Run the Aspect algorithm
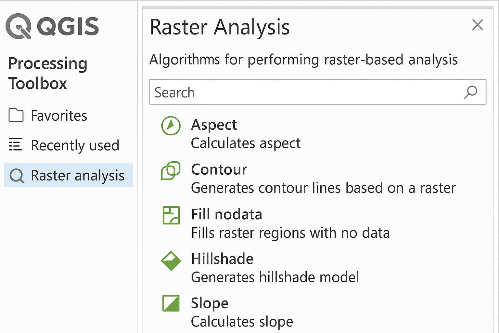Screen dimensions: 499x333 214,125
